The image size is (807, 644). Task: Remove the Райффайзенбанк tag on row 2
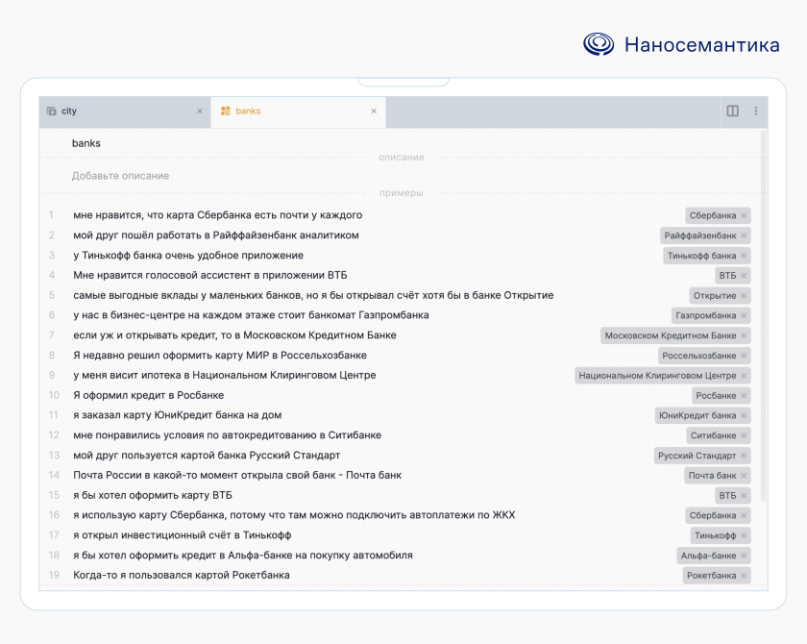(x=746, y=235)
